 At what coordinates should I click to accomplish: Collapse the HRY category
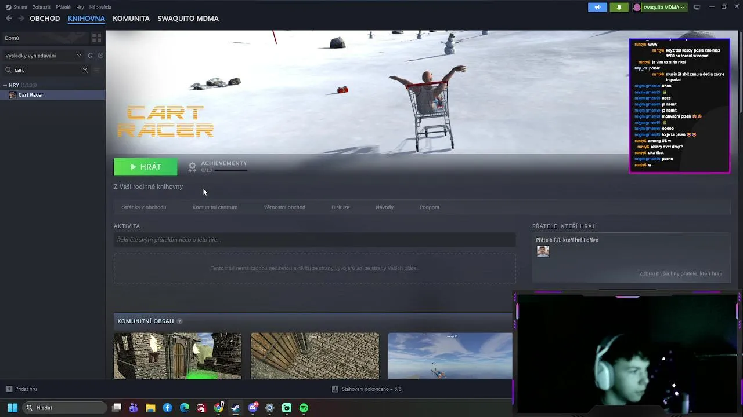tap(5, 85)
